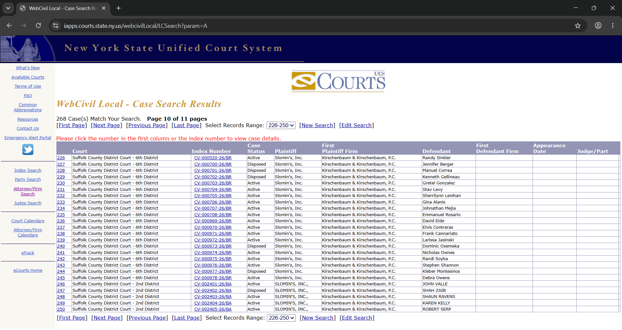Screen dimensions: 622x330
Task: Open case index CV-000700-26/BR
Action: pos(213,164)
